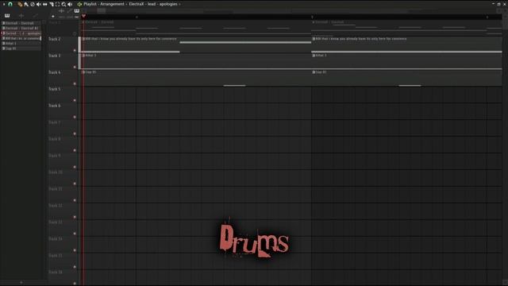Select the Track 14 header label
This screenshot has width=508, height=286.
(56, 239)
